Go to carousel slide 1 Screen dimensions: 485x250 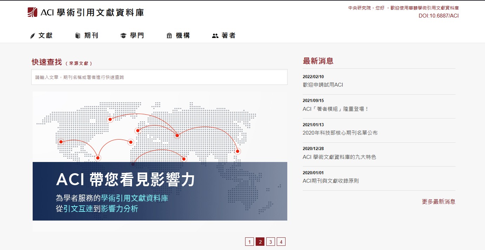pyautogui.click(x=249, y=242)
